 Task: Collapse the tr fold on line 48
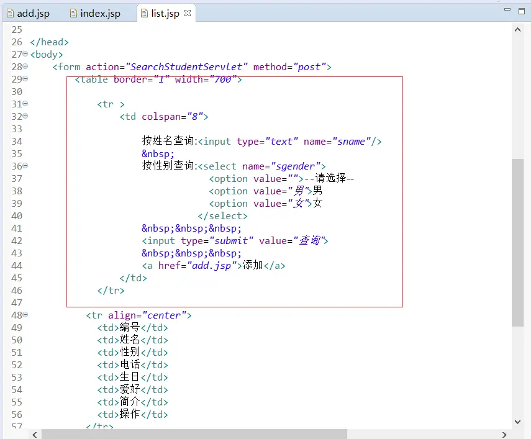click(x=25, y=314)
